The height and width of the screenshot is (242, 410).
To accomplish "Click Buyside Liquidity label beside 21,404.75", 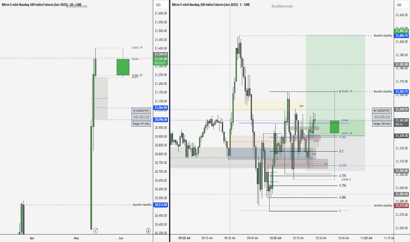I will coord(383,35).
